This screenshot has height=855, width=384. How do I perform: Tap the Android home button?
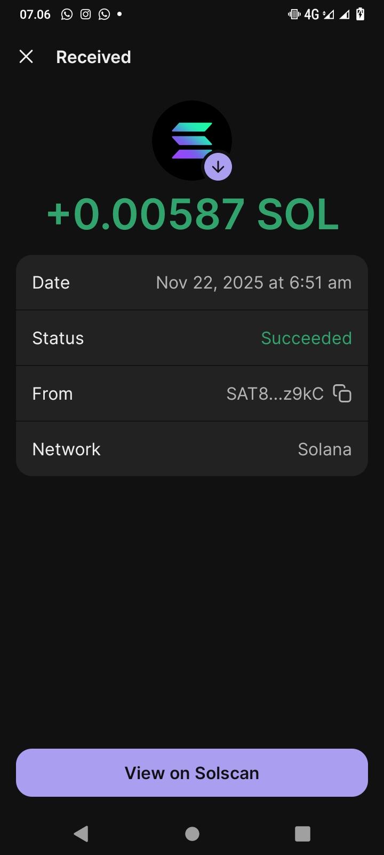(x=192, y=834)
